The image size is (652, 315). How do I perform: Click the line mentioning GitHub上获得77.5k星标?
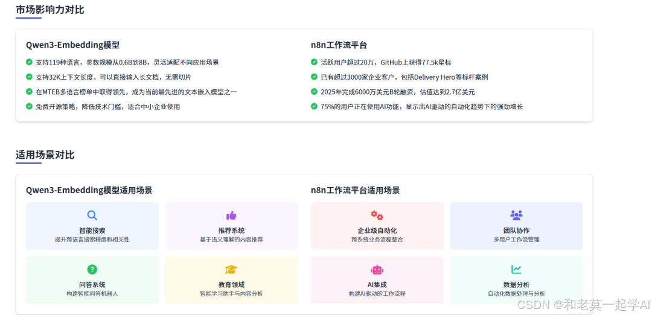click(386, 62)
